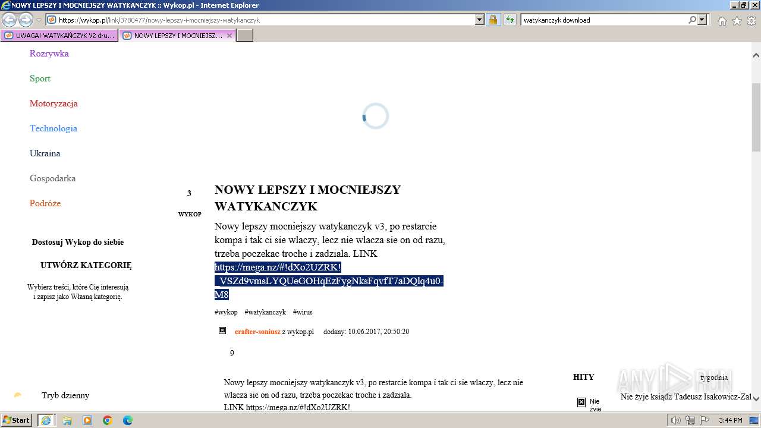761x428 pixels.
Task: Click the WYKOP vote button
Action: click(x=190, y=214)
